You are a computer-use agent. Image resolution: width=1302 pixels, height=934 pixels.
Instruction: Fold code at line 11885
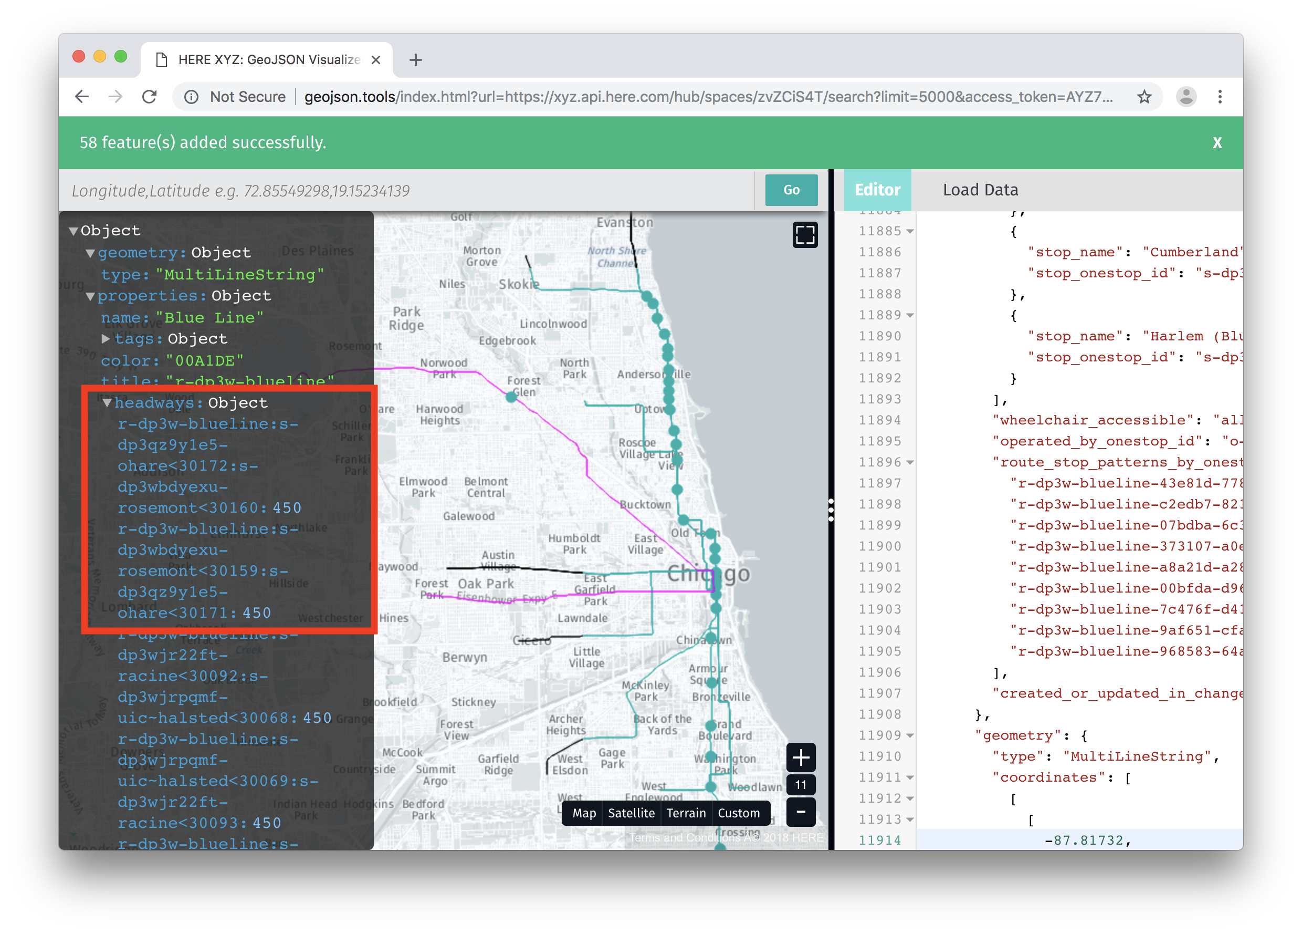point(910,232)
